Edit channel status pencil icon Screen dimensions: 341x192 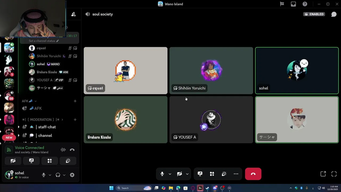click(58, 41)
